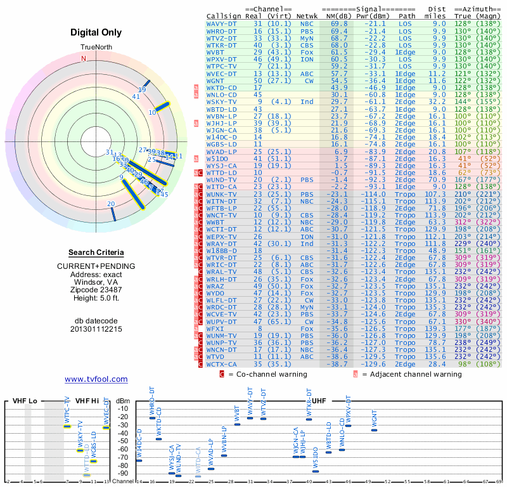Click the Zipcode 23487 text
The height and width of the screenshot is (487, 507).
(96, 290)
